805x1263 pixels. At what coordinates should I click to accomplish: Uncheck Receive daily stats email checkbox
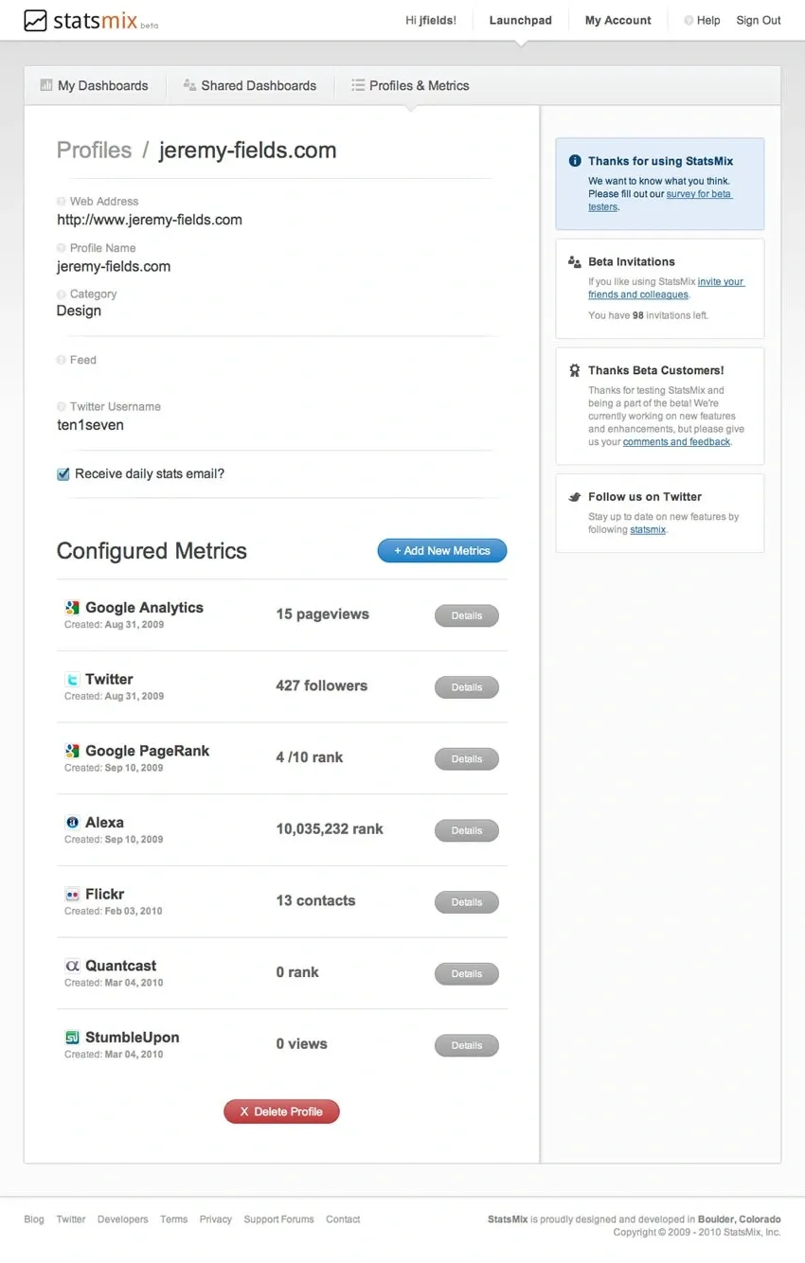click(63, 474)
